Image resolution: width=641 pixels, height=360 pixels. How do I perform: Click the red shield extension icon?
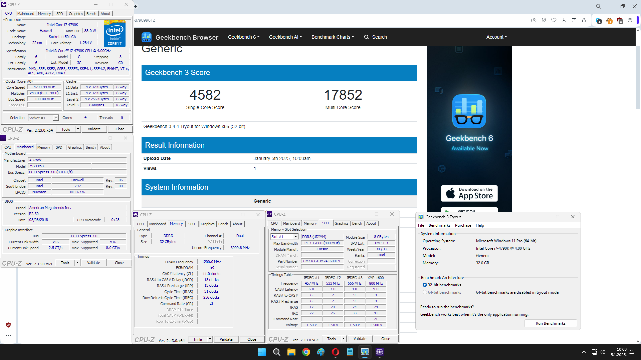coord(620,20)
